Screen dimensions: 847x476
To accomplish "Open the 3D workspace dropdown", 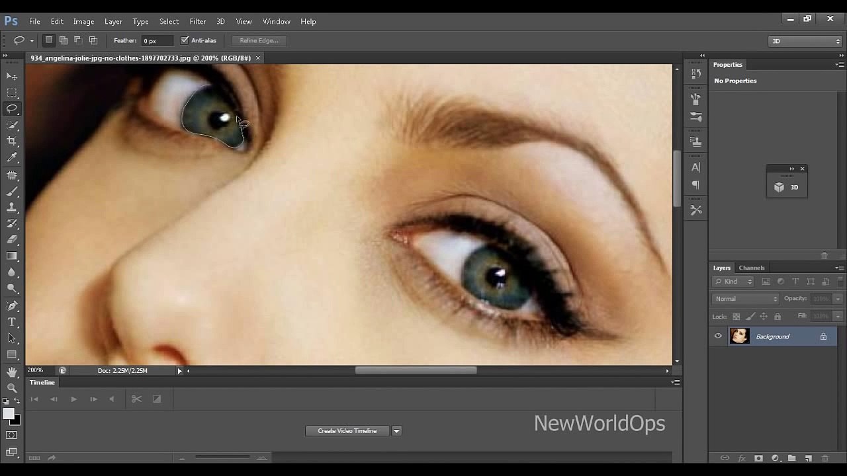I will 805,41.
